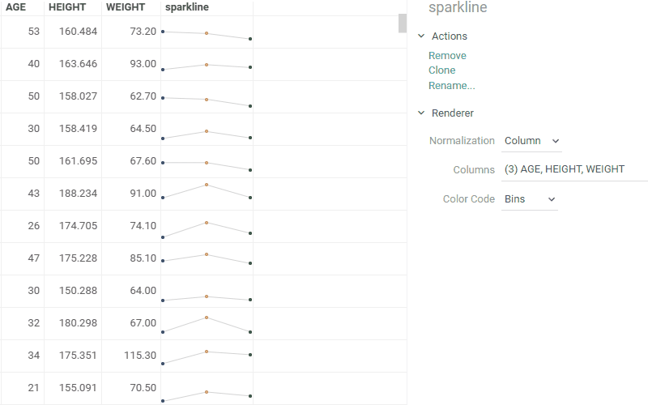Collapse the Renderer section chevron
648x405 pixels.
tap(421, 113)
